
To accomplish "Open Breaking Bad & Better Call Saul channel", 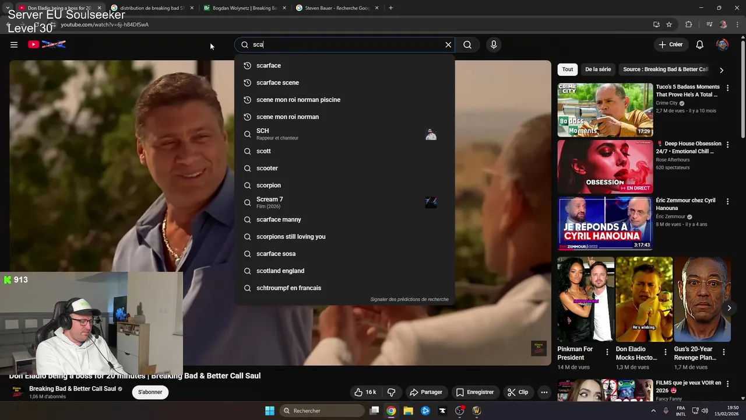I will coord(72,388).
